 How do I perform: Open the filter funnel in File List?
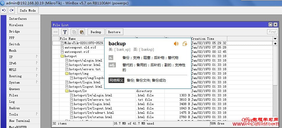[x=65, y=32]
